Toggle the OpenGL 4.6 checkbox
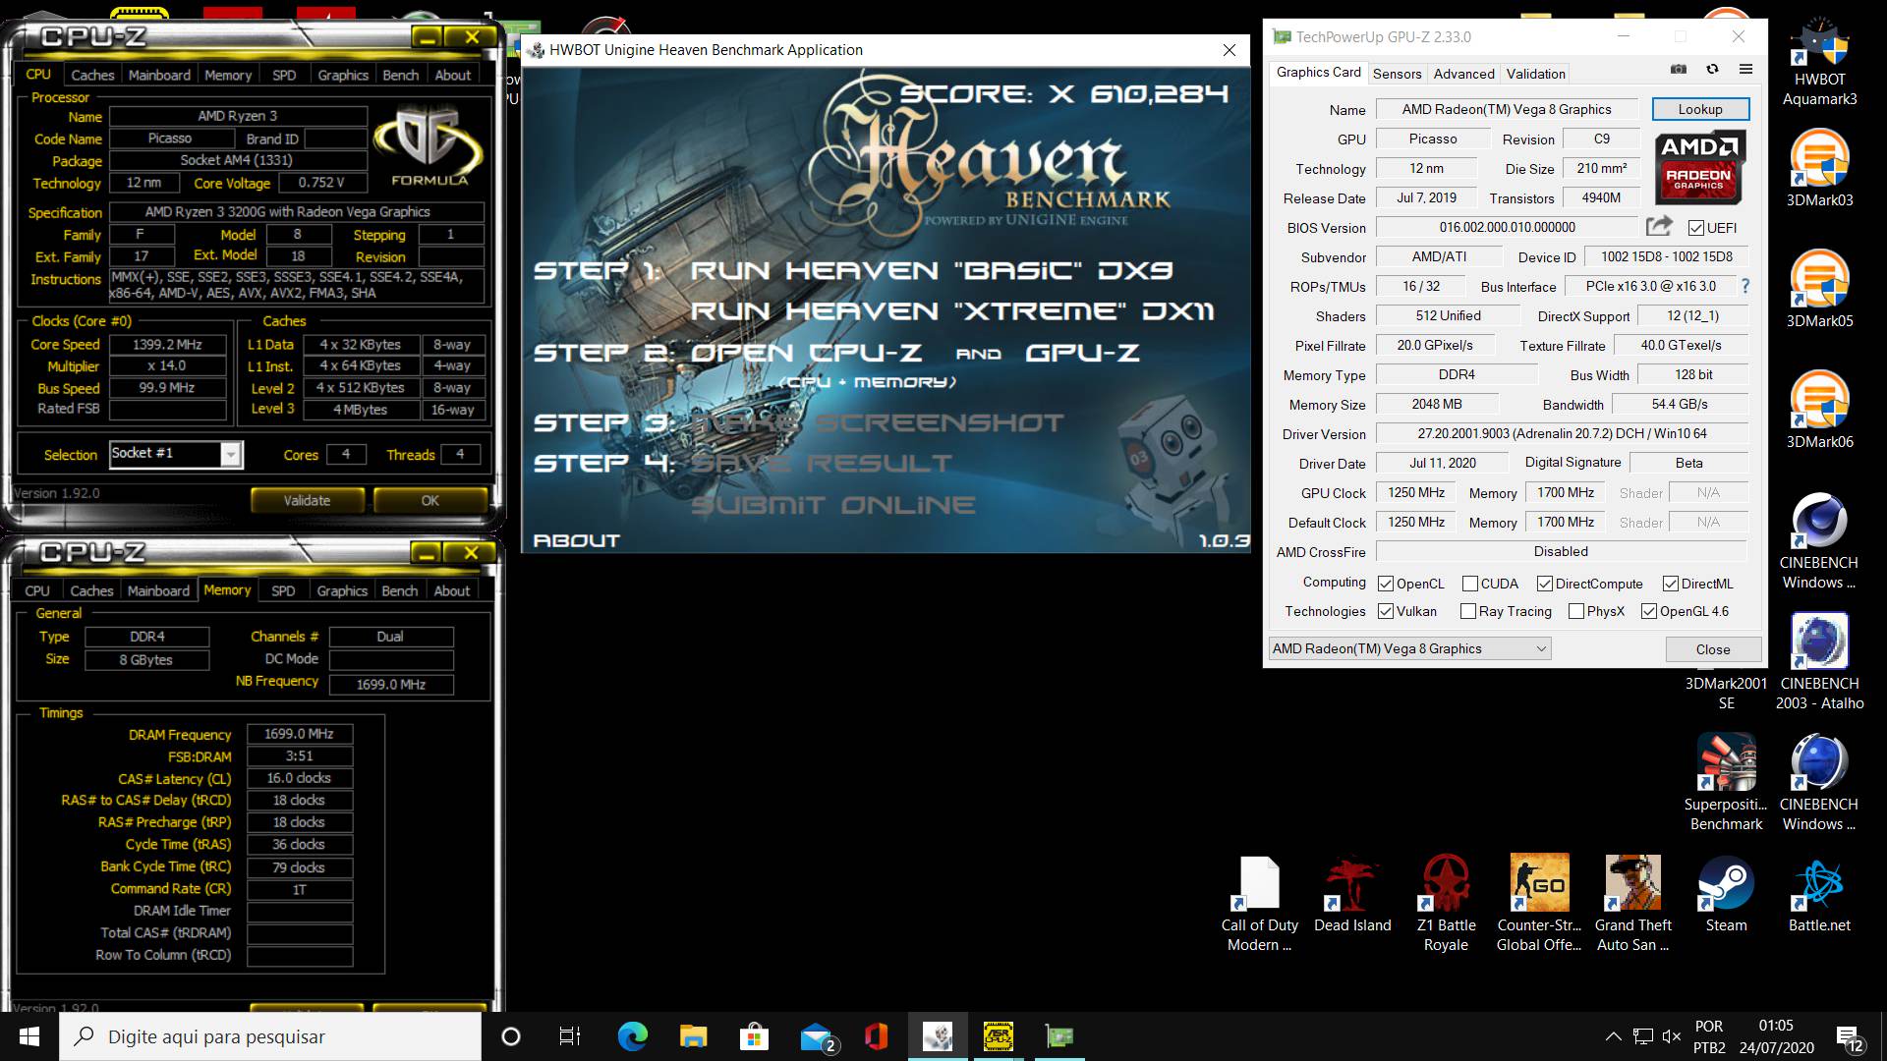Screen dimensions: 1887x1061 pyautogui.click(x=1649, y=611)
